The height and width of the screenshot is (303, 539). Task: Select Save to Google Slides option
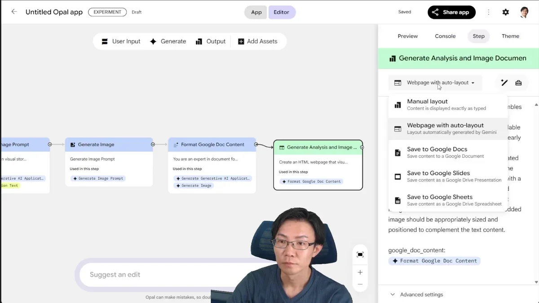(x=448, y=176)
